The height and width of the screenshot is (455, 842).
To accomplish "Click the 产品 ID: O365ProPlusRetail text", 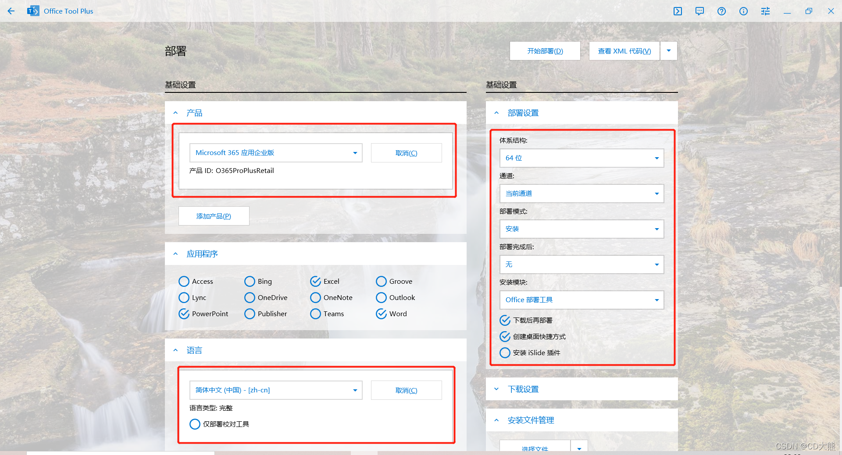I will point(232,171).
